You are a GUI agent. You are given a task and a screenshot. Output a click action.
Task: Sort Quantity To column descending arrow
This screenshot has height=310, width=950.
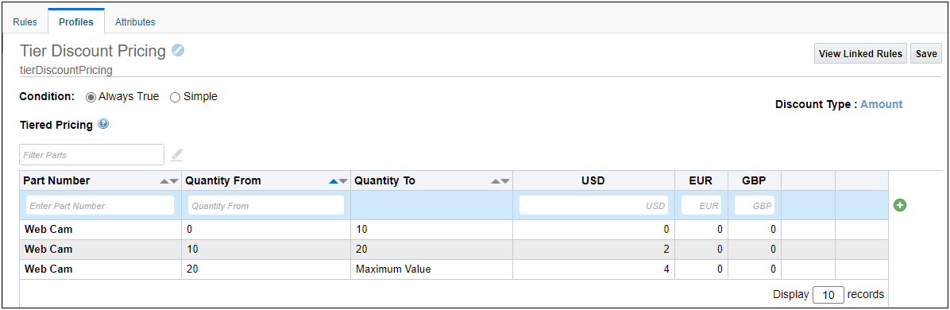point(505,180)
